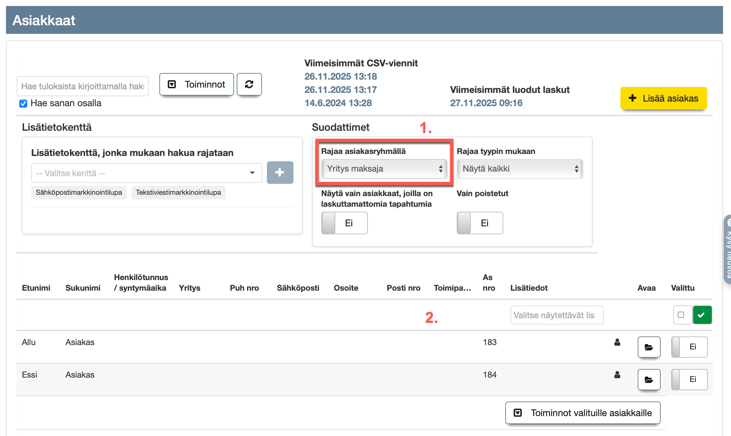Image resolution: width=731 pixels, height=436 pixels.
Task: Clear selection with empty checkbox button
Action: point(681,315)
